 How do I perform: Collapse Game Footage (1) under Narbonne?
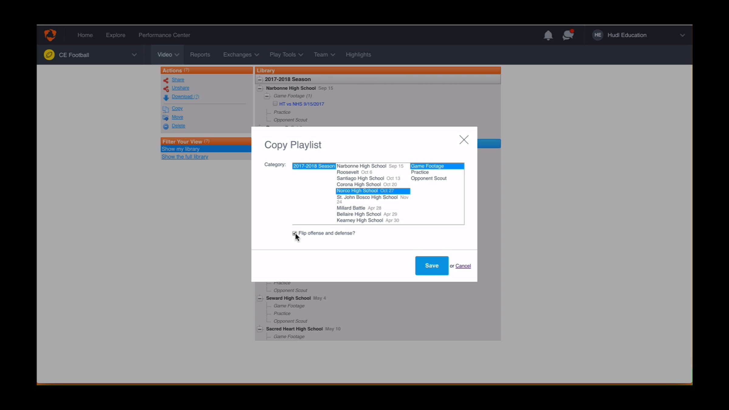click(267, 96)
